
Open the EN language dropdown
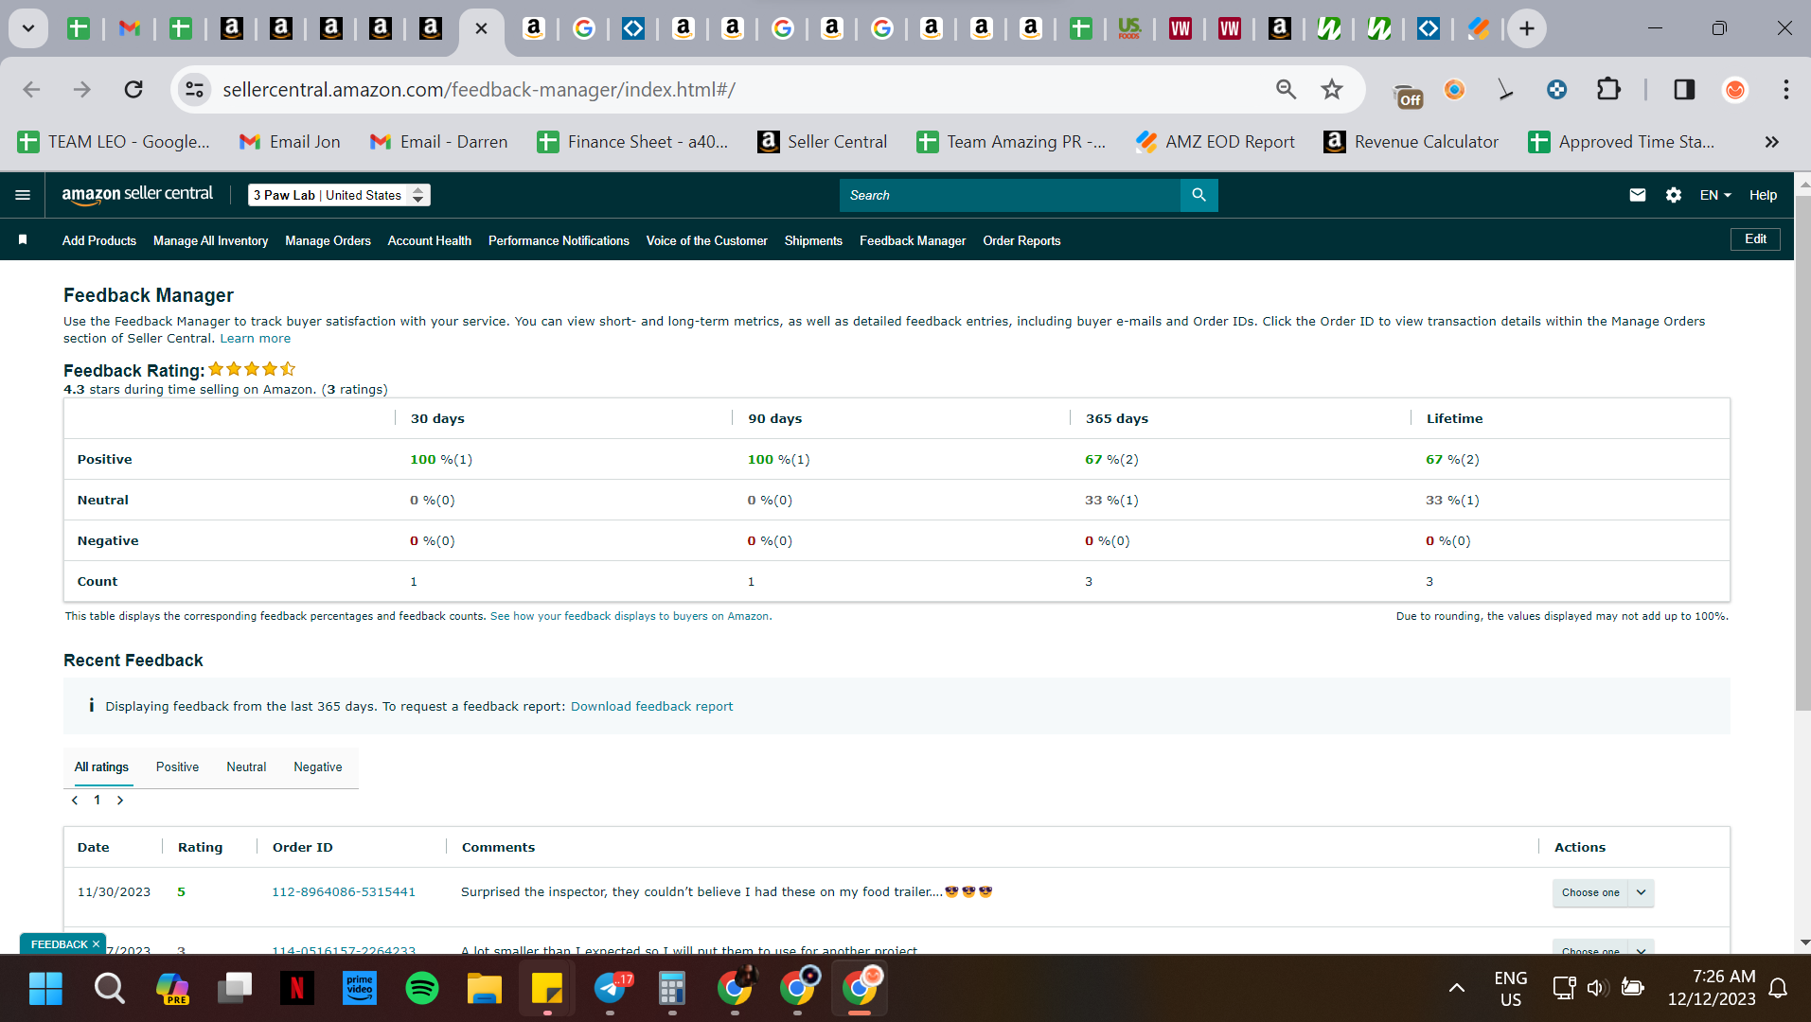point(1714,195)
